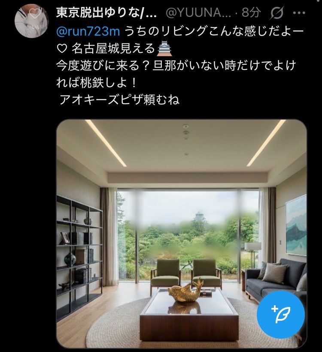Tap the blue landscape painting in photo

(296, 226)
